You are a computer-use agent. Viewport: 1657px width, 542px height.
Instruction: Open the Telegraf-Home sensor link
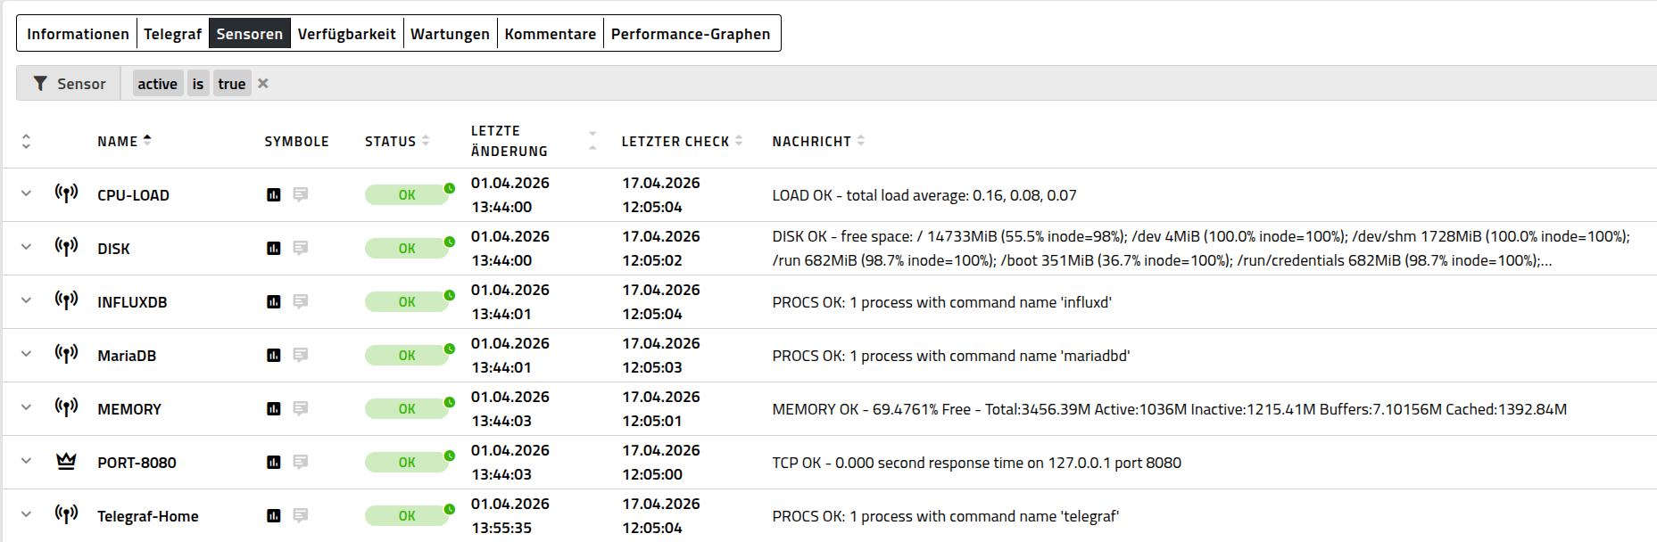coord(148,516)
